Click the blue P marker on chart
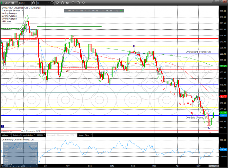 click(x=3, y=126)
